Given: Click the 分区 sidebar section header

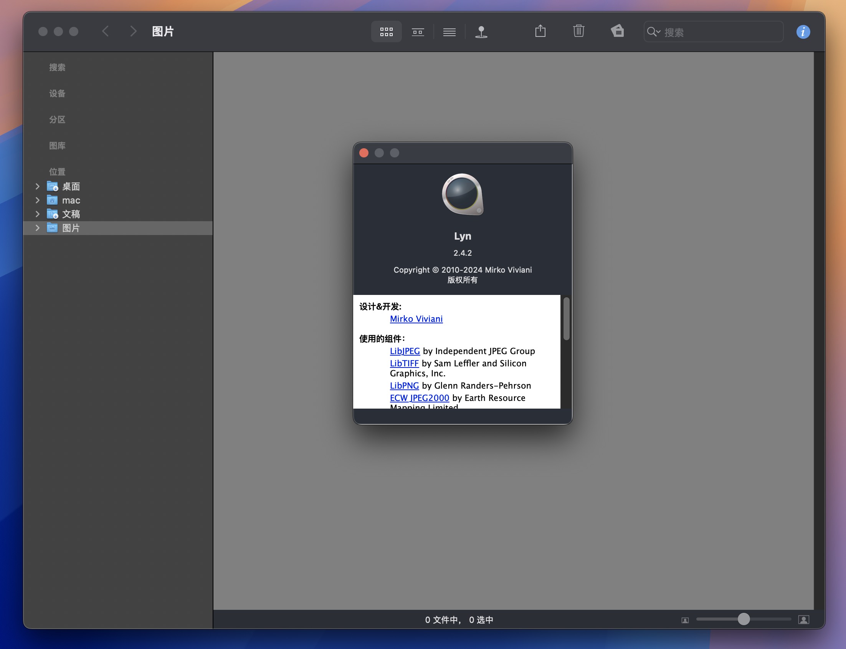Looking at the screenshot, I should 57,120.
